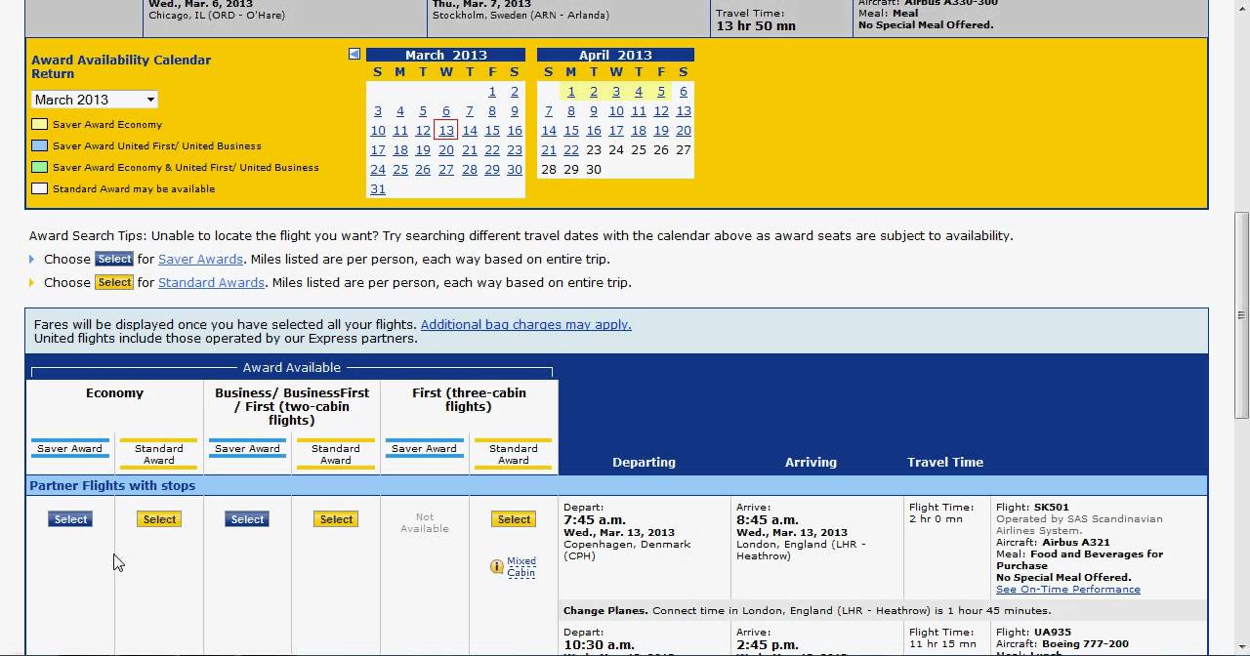
Task: Select First Standard Award for flight SK501
Action: click(514, 519)
